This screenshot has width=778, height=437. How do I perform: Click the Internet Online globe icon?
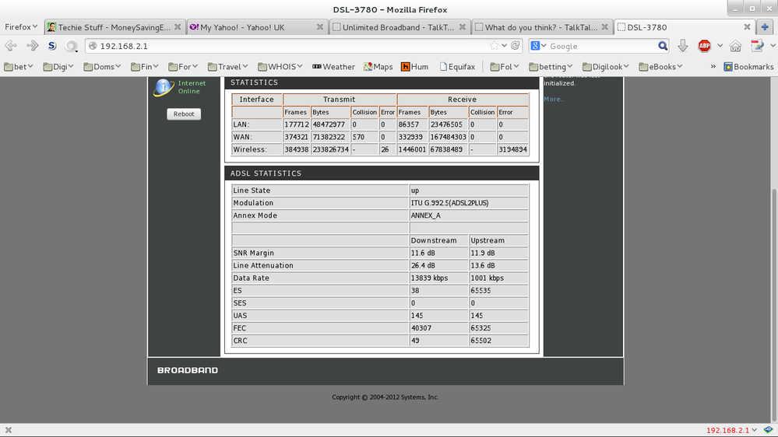164,87
